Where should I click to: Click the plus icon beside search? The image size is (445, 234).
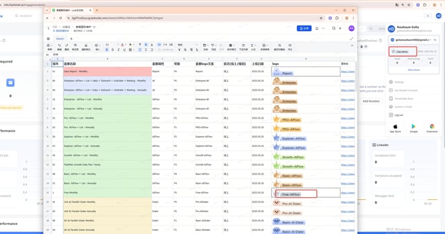(340, 28)
